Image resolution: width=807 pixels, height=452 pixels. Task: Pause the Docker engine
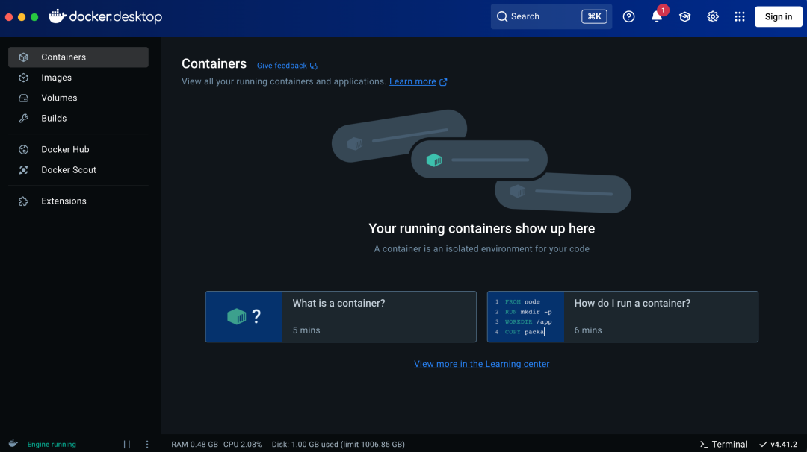point(126,445)
